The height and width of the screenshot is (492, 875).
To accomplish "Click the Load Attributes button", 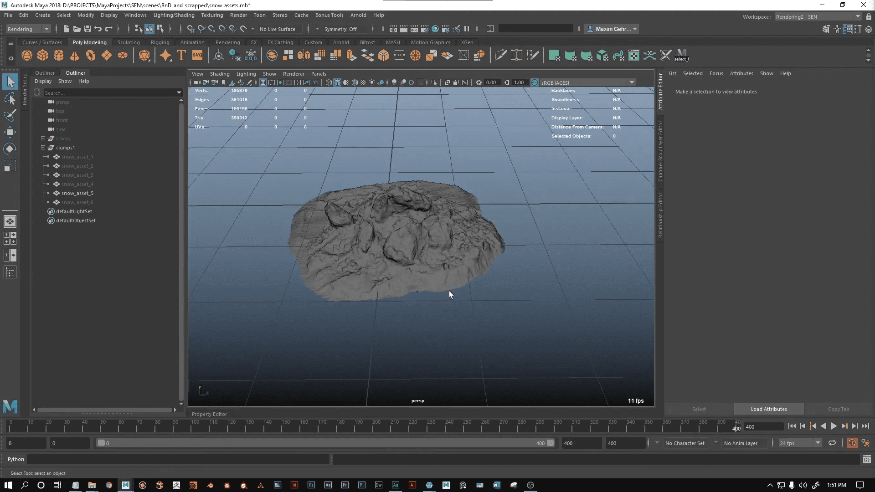I will [768, 409].
